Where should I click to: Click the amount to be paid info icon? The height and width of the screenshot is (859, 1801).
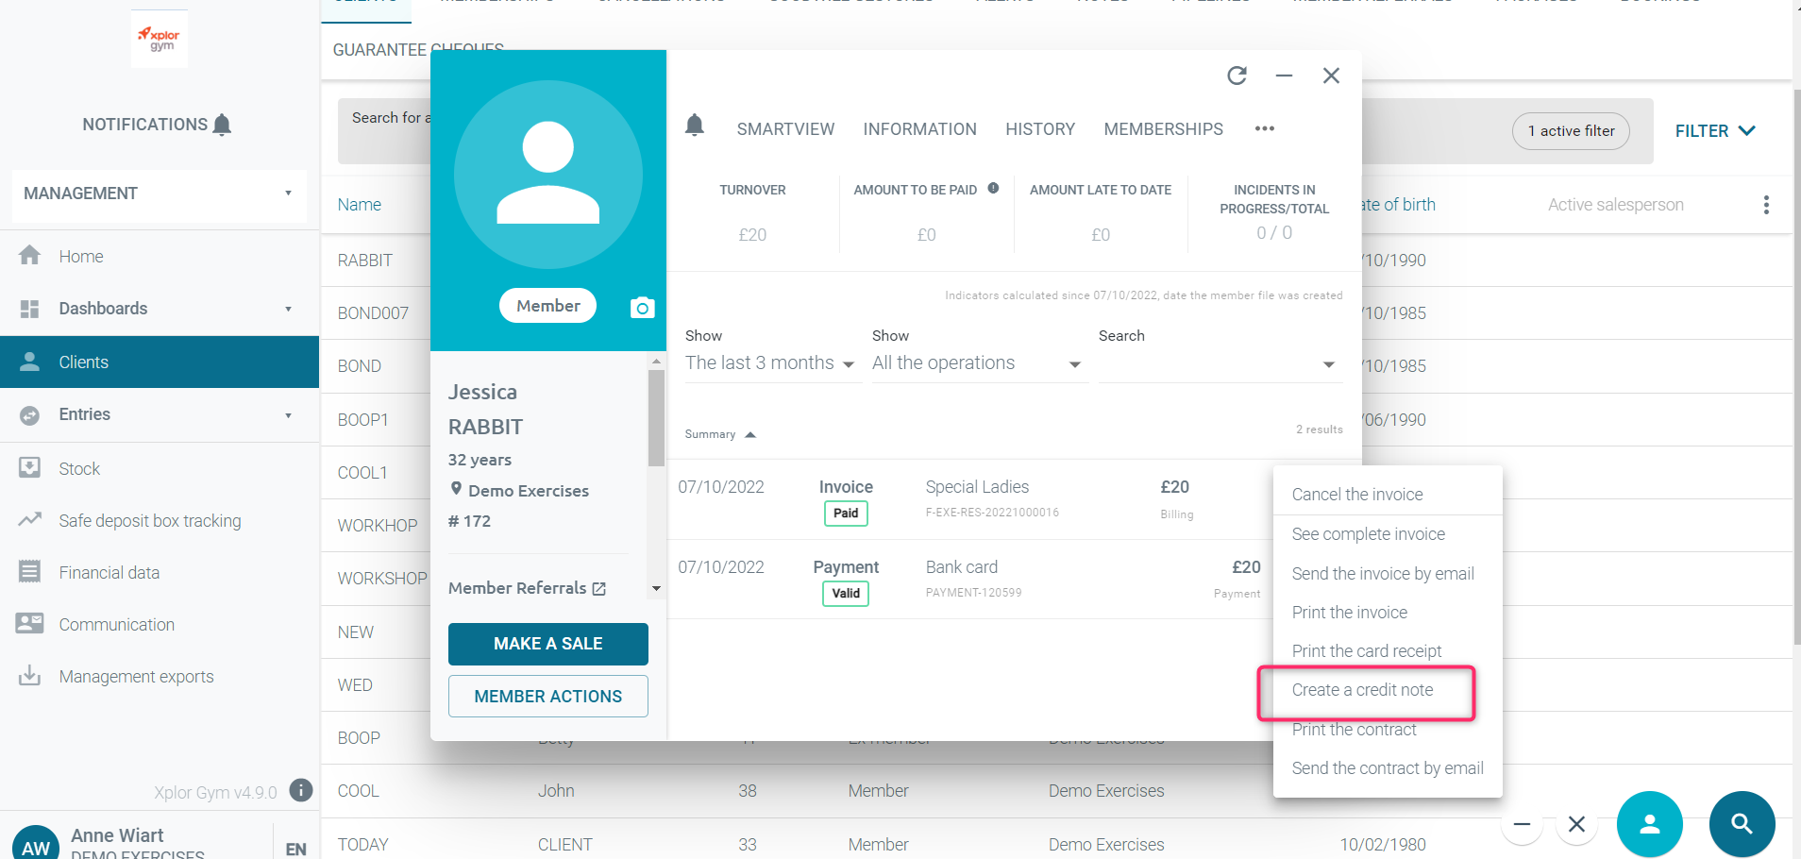coord(993,189)
